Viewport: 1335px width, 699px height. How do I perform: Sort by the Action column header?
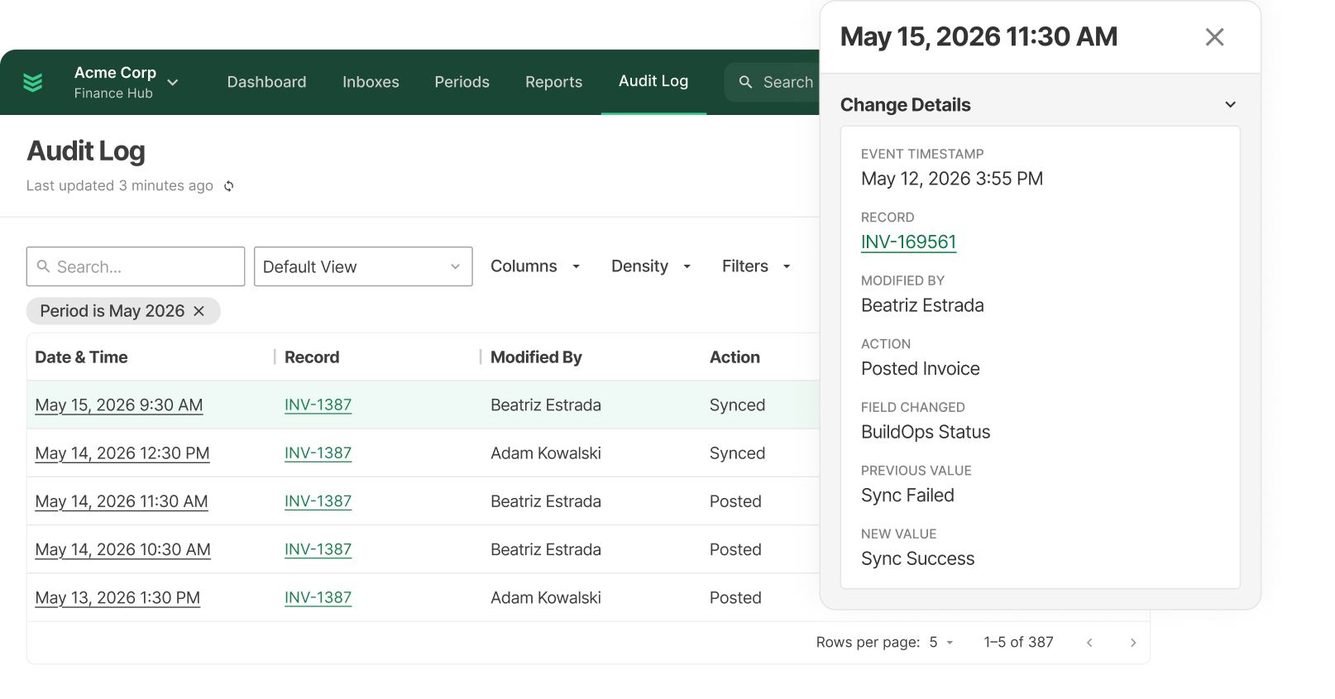click(734, 357)
